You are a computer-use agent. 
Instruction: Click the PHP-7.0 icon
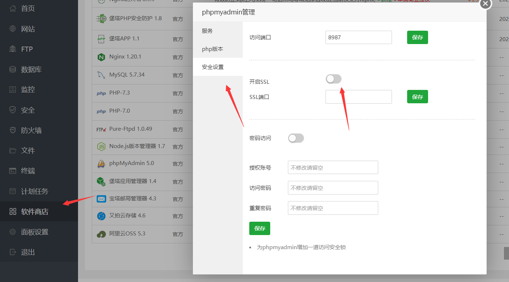click(x=101, y=111)
